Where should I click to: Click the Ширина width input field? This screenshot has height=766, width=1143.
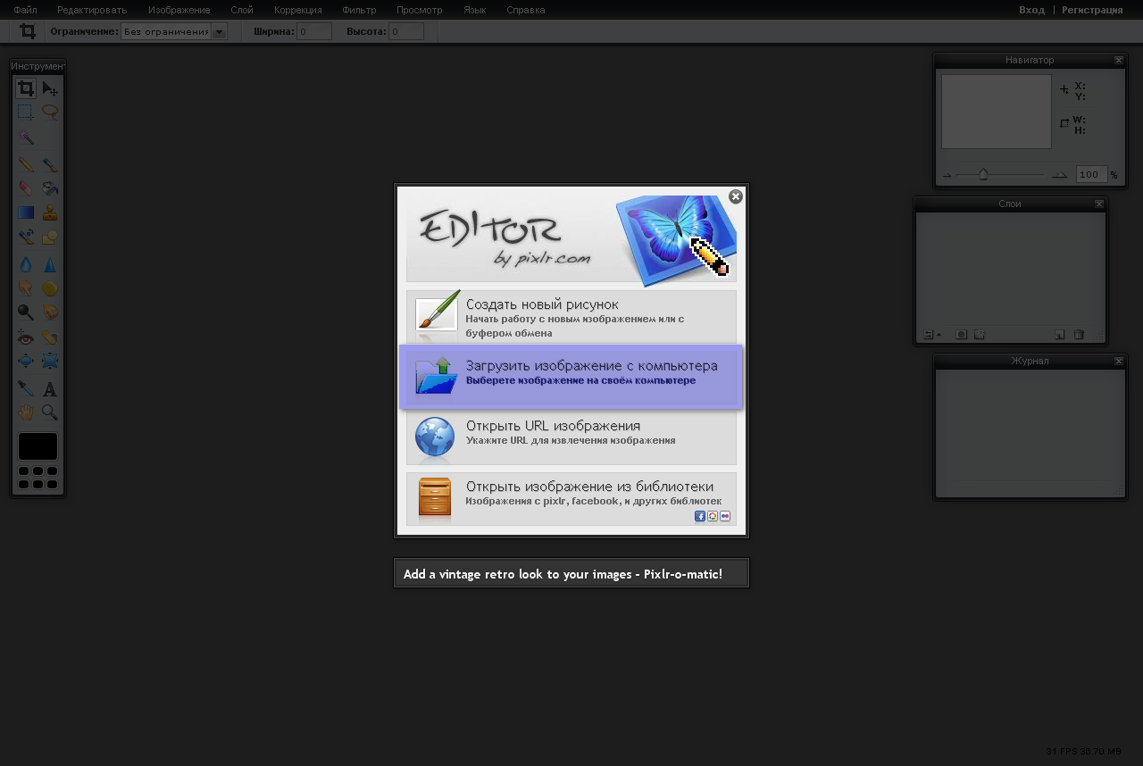click(x=314, y=31)
